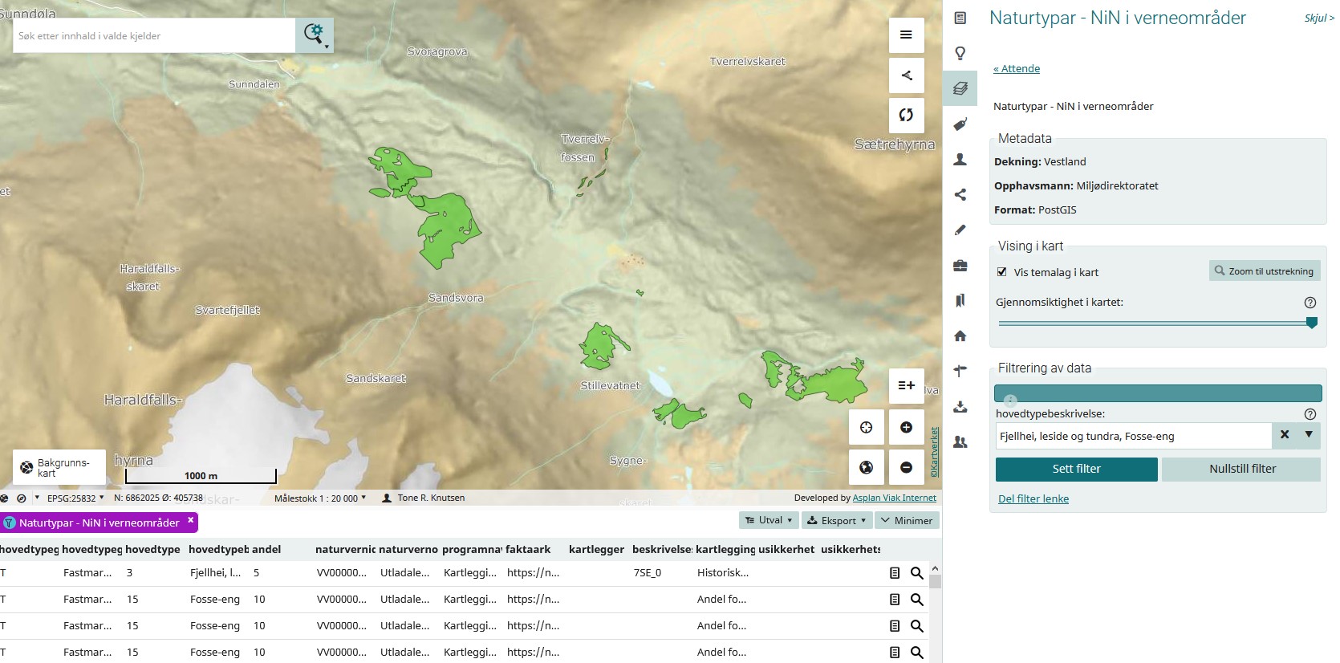Select the Naturtypar - NiN i verneområder tab

(99, 523)
